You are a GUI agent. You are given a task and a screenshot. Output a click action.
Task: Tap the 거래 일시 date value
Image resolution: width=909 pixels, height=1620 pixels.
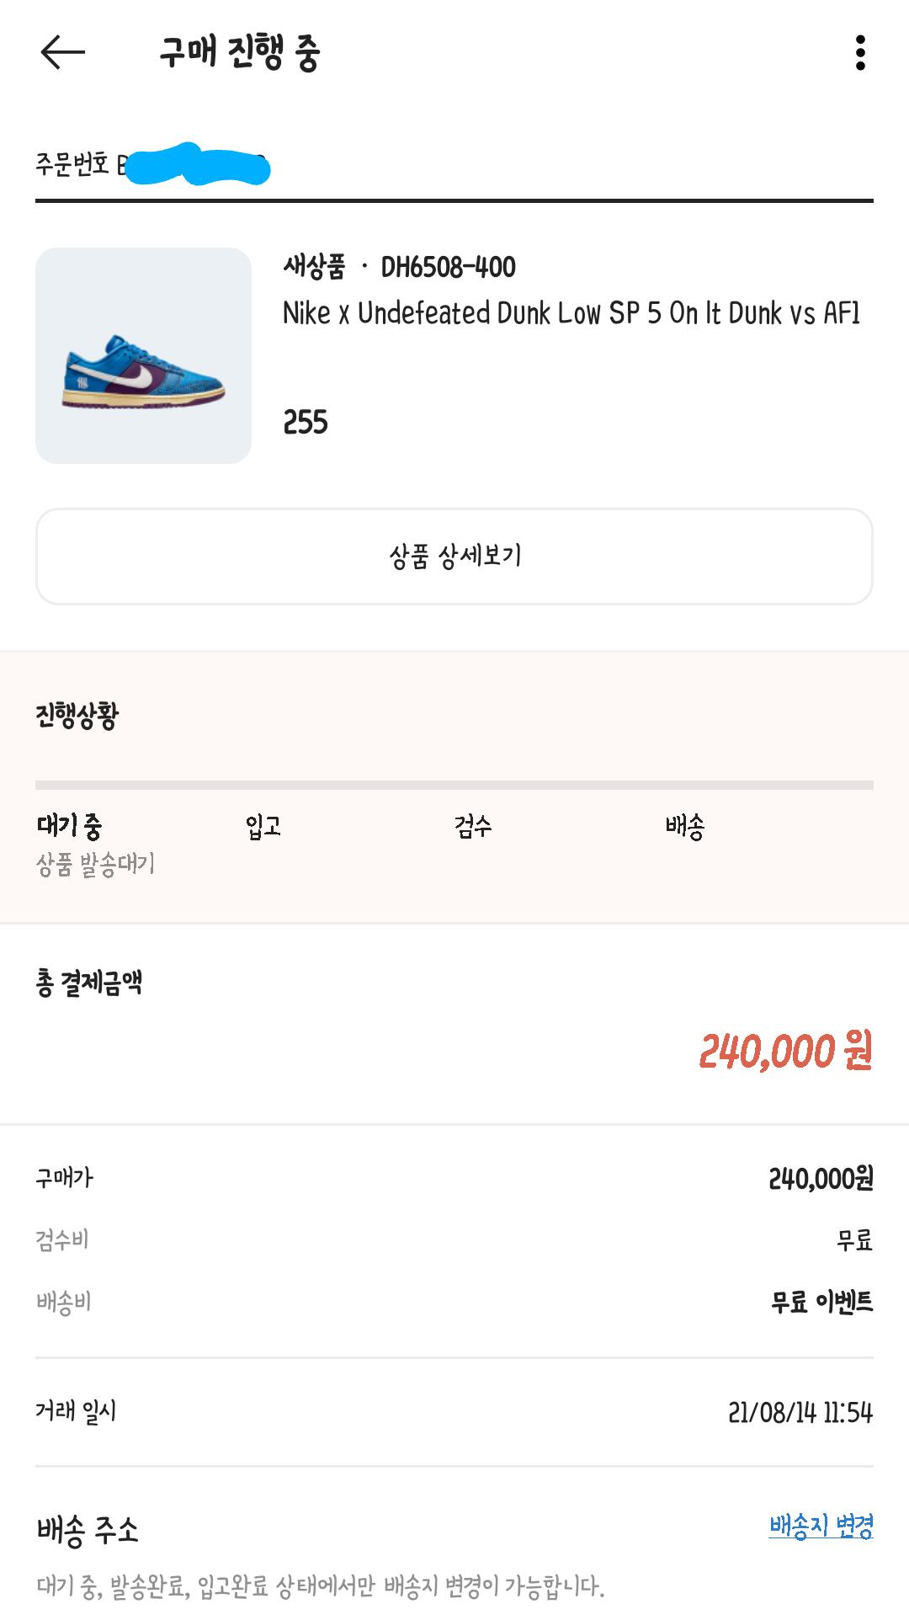pyautogui.click(x=800, y=1412)
